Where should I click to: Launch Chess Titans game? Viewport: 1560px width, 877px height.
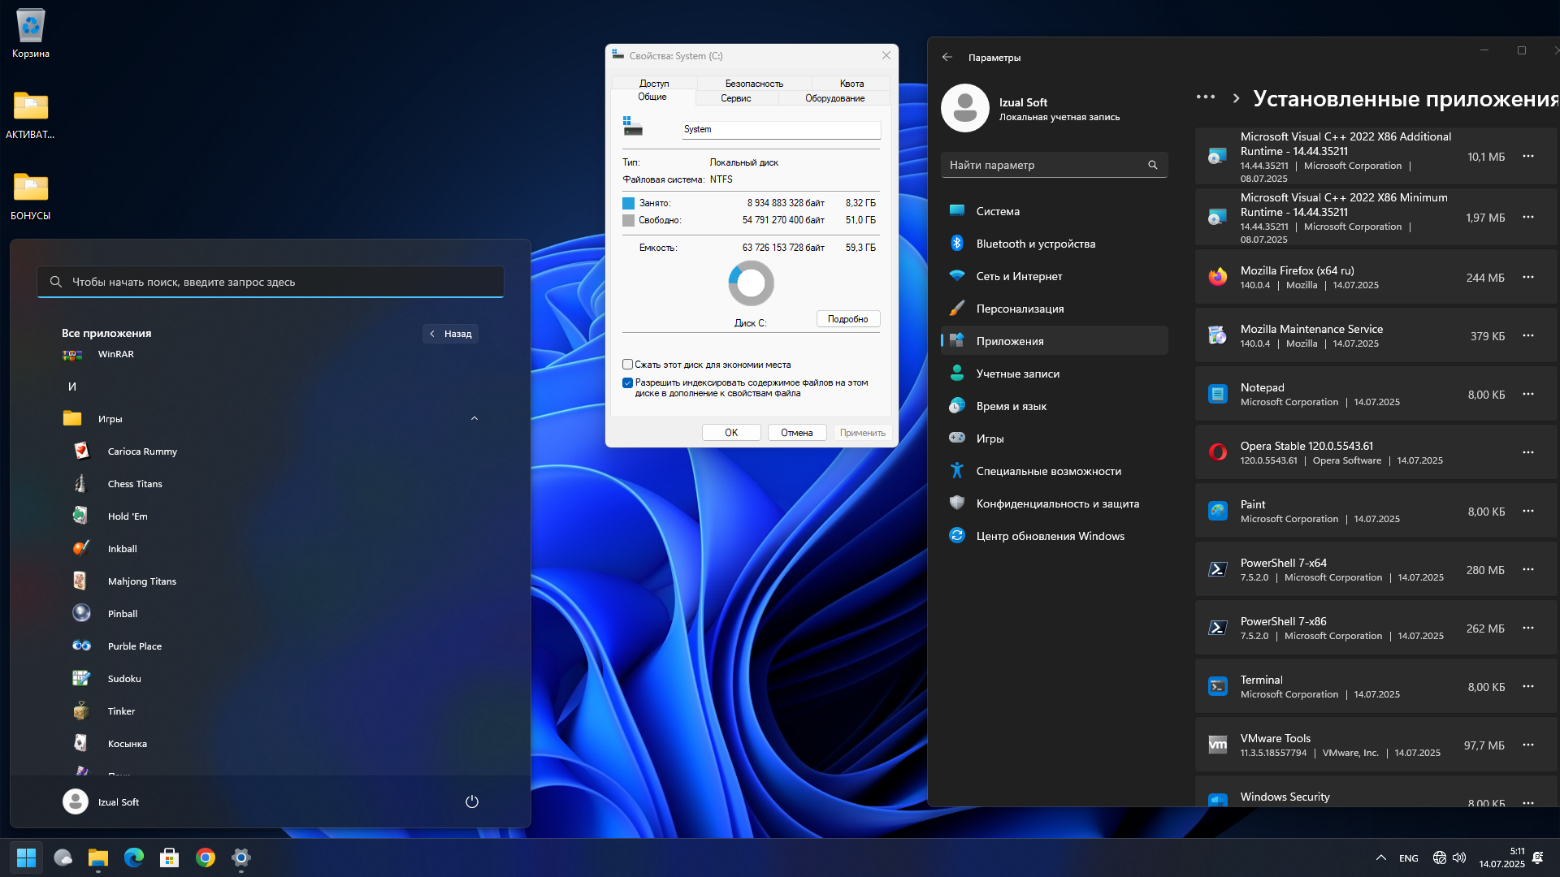[271, 484]
